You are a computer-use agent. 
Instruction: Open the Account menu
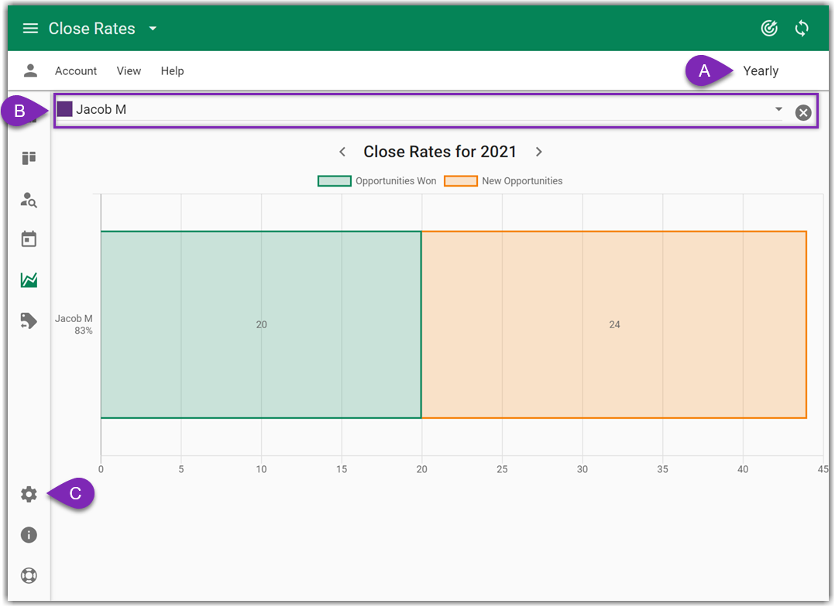[76, 70]
